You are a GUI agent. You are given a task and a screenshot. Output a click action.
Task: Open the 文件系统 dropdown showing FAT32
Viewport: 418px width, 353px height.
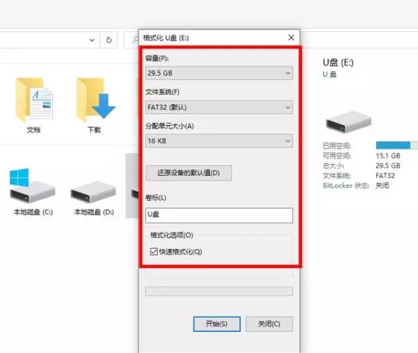click(219, 107)
